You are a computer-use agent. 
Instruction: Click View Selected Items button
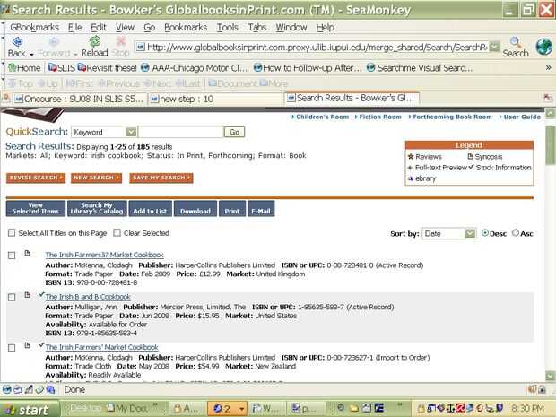pos(36,208)
